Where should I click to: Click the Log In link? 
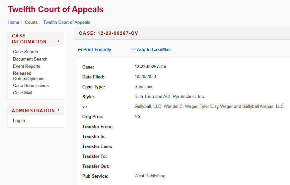(x=19, y=120)
